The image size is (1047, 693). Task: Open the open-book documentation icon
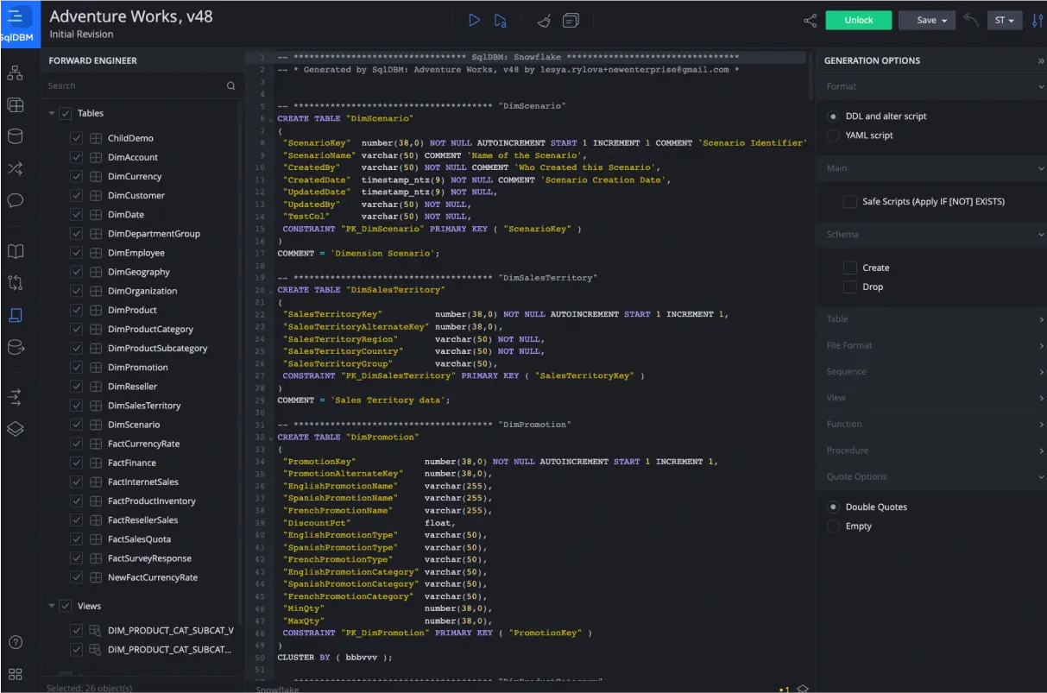pyautogui.click(x=15, y=251)
